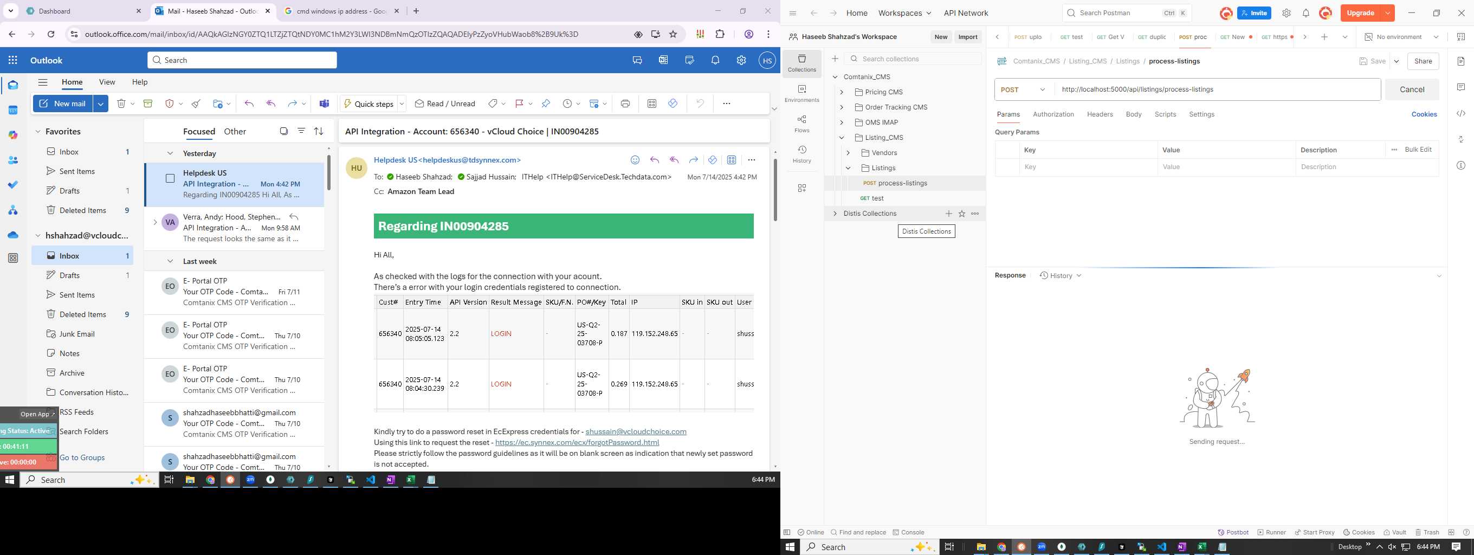Toggle the Outlook navigation pane hamburger
The width and height of the screenshot is (1474, 555).
point(43,82)
